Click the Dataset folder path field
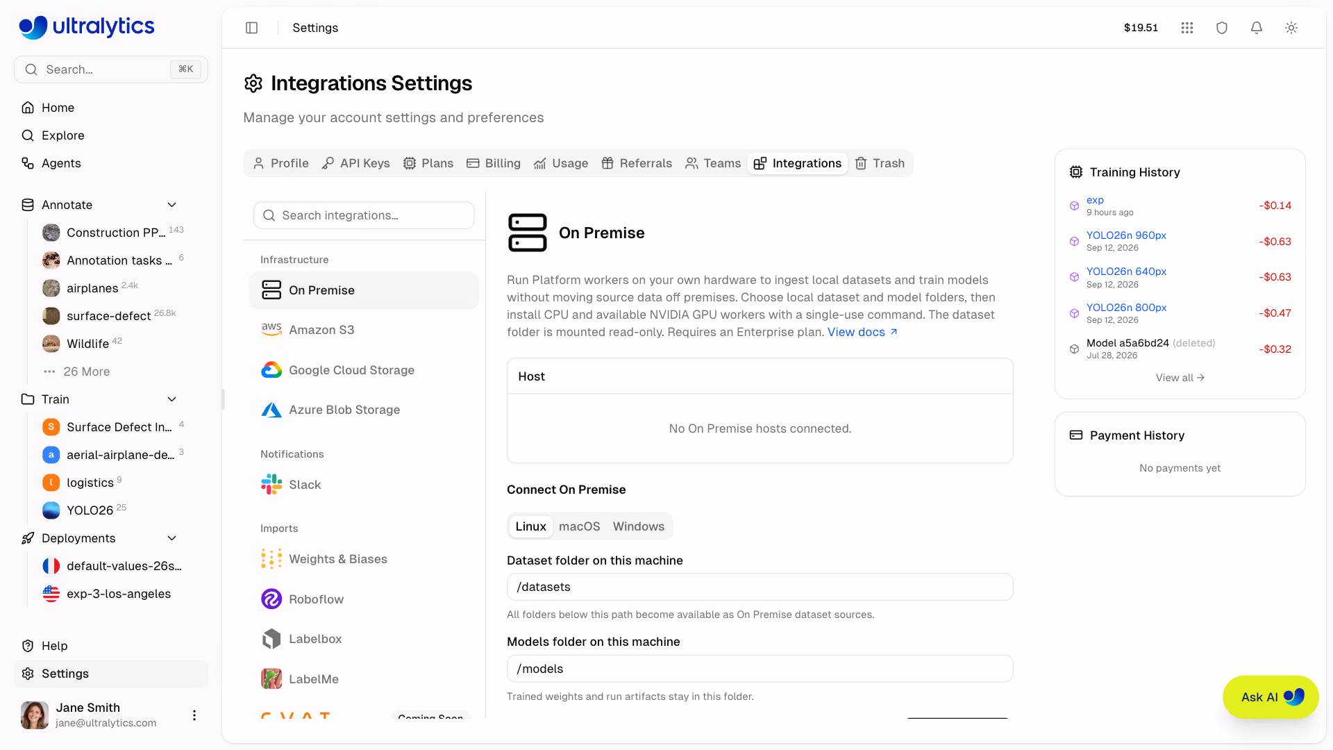 [x=760, y=587]
